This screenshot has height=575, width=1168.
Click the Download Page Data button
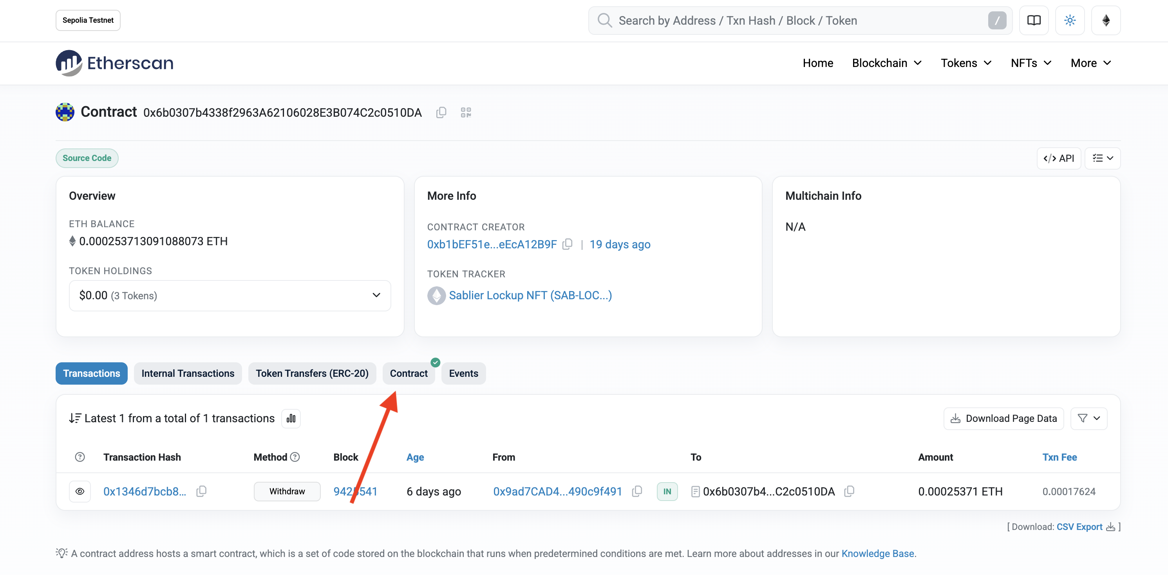tap(1003, 418)
